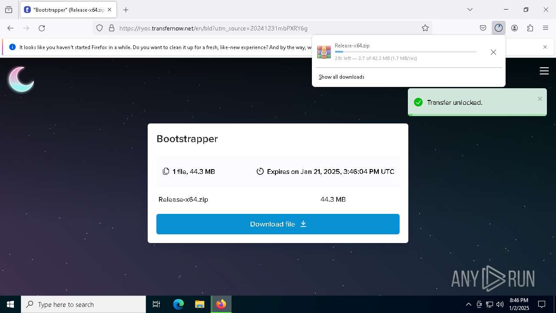Screen dimensions: 556x313
Task: Close the Transfer unlocked toast
Action: pos(540,99)
